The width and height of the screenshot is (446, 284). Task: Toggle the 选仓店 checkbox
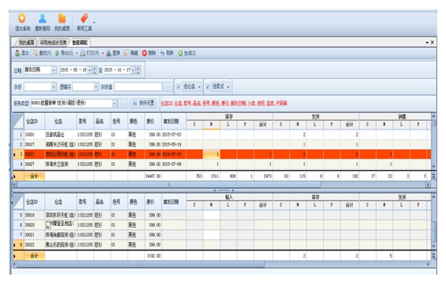pos(178,87)
